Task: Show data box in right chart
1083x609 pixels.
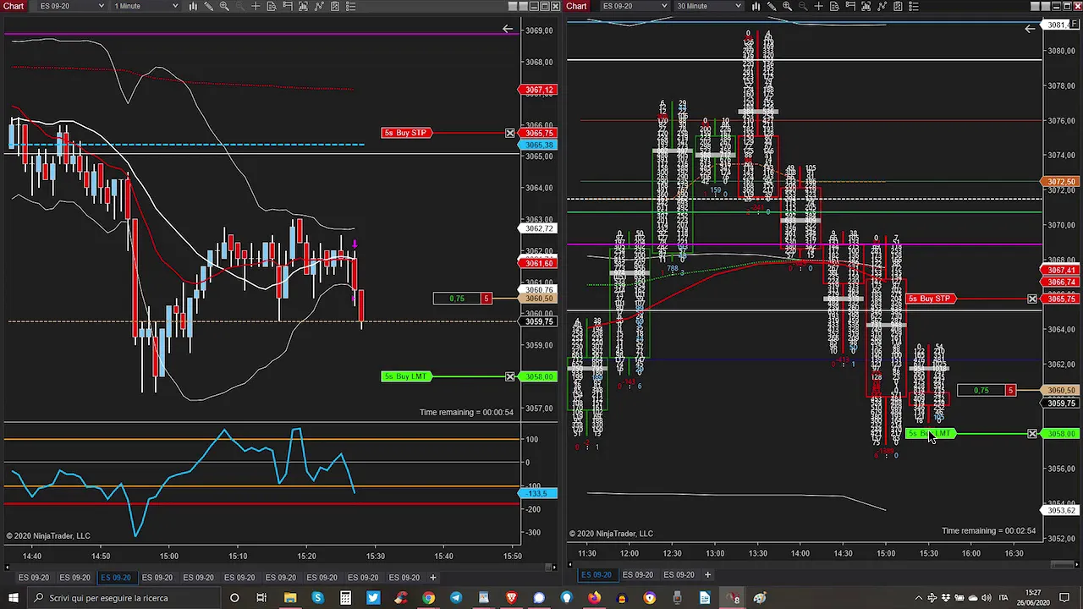Action: point(834,6)
